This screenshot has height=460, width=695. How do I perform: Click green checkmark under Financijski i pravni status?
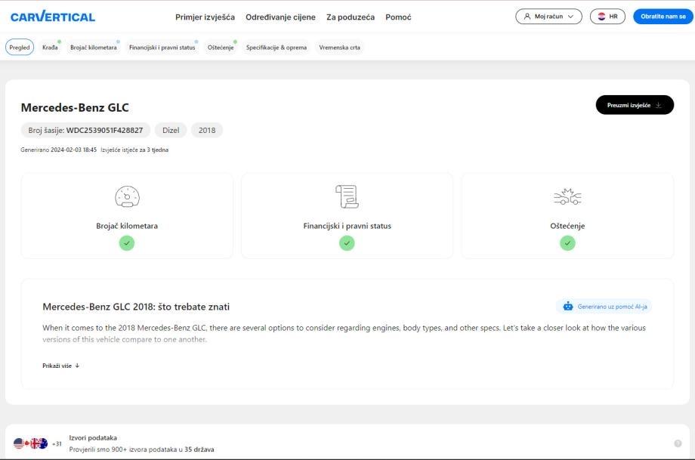pos(347,243)
